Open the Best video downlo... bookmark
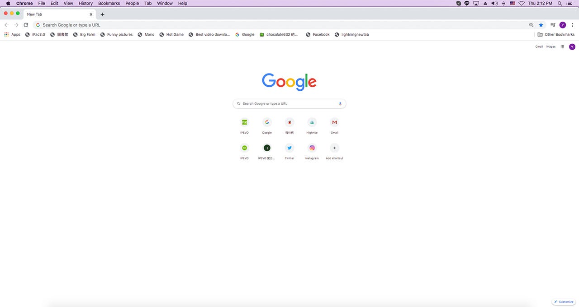579x307 pixels. (x=209, y=34)
